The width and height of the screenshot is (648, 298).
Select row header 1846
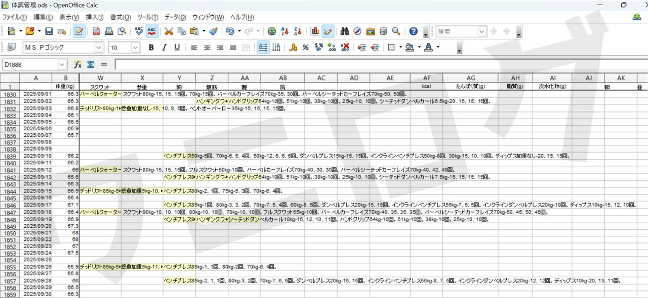tap(10, 206)
